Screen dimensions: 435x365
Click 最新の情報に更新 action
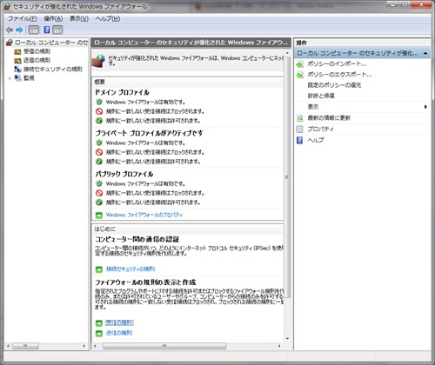(x=329, y=117)
